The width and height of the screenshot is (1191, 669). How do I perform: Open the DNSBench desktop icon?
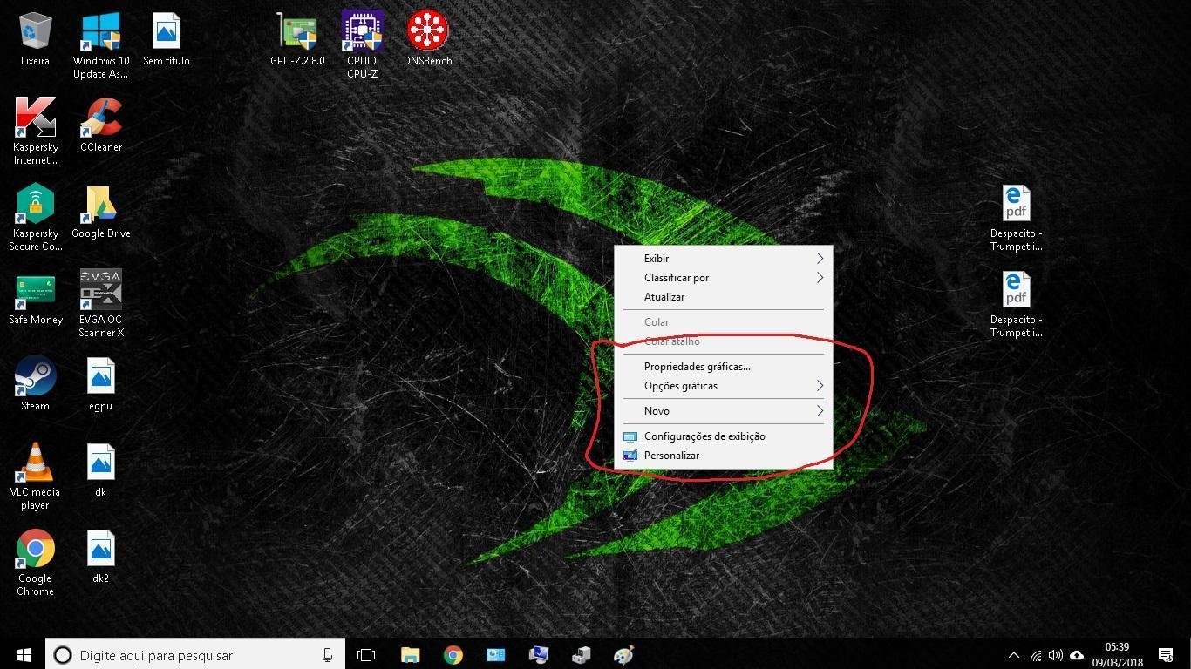coord(427,39)
